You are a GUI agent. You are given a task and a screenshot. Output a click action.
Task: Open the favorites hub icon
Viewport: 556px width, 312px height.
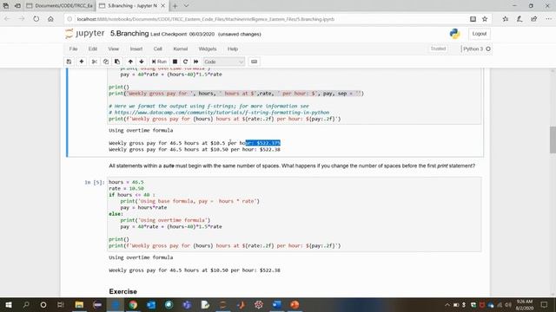[506, 19]
